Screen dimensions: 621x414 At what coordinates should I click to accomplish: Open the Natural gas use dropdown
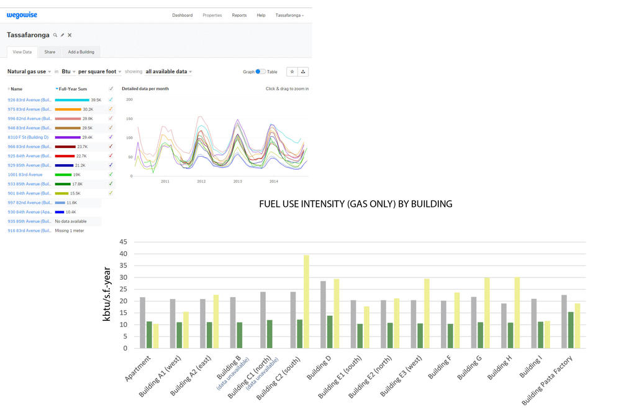point(29,71)
